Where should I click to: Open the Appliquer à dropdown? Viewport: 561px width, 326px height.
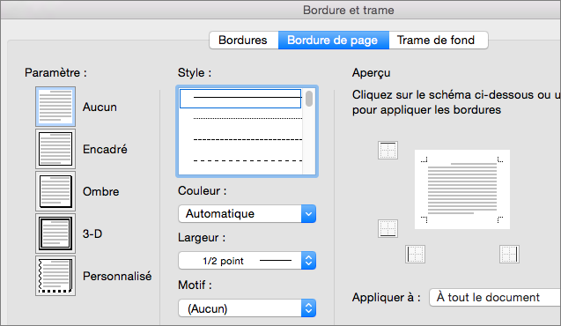[495, 298]
